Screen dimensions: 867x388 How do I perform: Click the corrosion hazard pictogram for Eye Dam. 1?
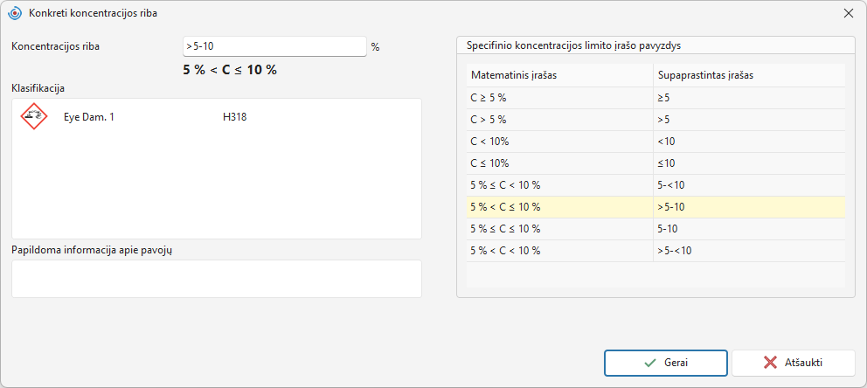point(34,116)
